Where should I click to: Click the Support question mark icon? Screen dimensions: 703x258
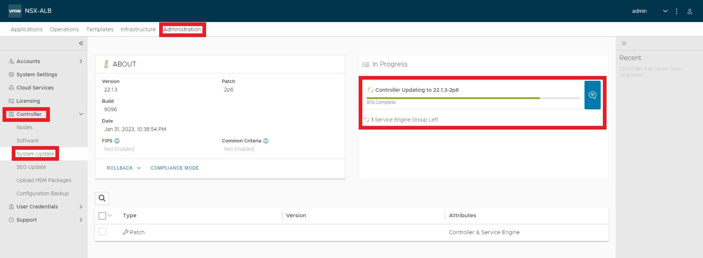coord(11,220)
